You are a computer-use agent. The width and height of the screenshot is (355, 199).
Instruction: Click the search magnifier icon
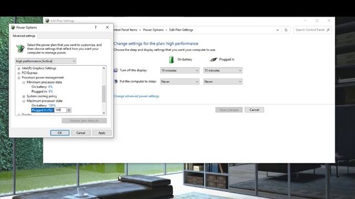328,30
